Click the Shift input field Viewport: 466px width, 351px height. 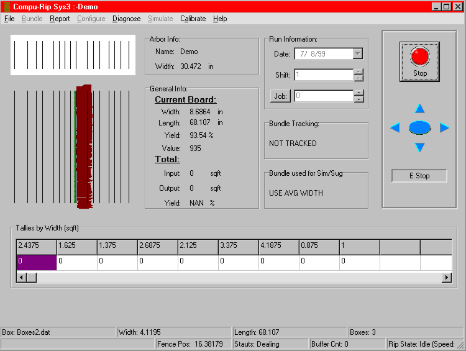click(323, 75)
